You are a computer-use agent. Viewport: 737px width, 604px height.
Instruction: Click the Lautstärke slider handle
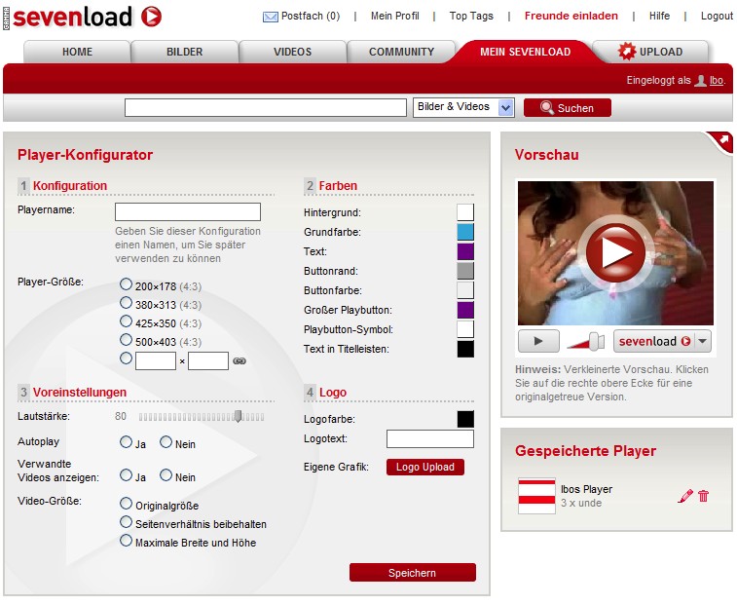239,416
